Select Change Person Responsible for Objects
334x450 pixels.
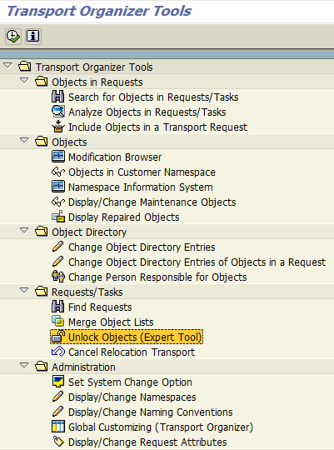pyautogui.click(x=157, y=277)
